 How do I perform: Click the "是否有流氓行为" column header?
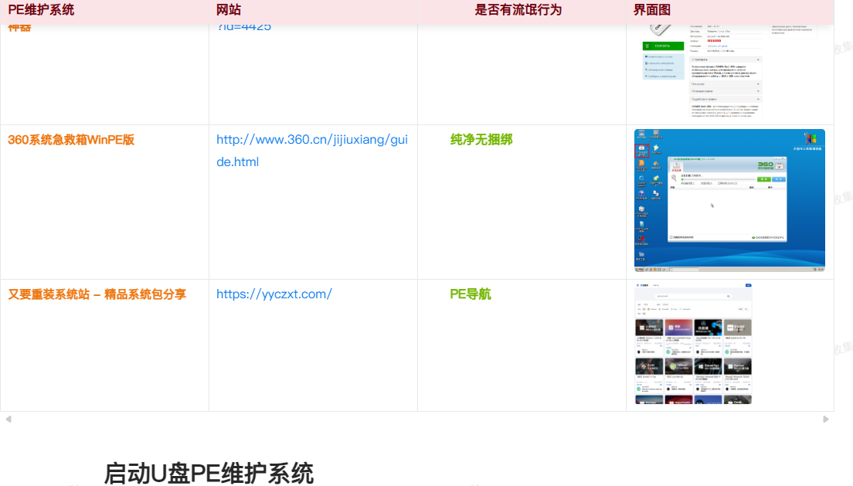pyautogui.click(x=518, y=10)
